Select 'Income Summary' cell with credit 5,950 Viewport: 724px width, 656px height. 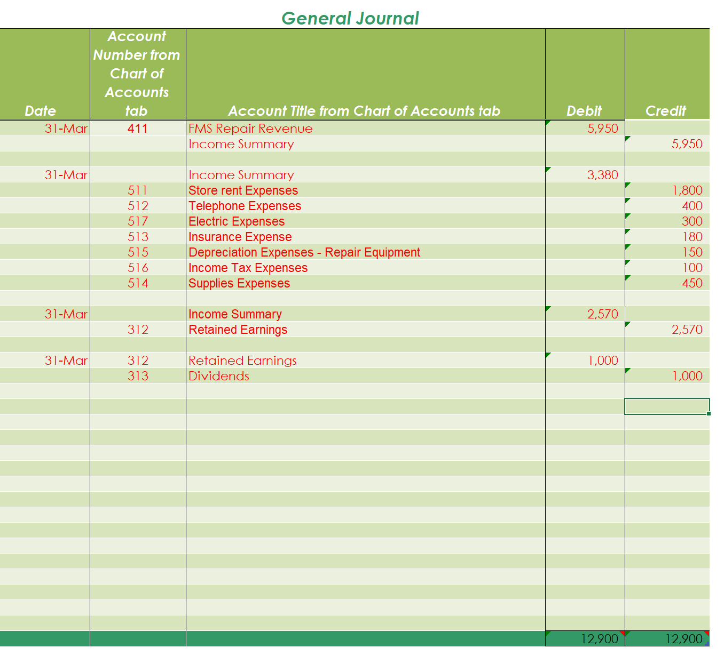click(366, 144)
